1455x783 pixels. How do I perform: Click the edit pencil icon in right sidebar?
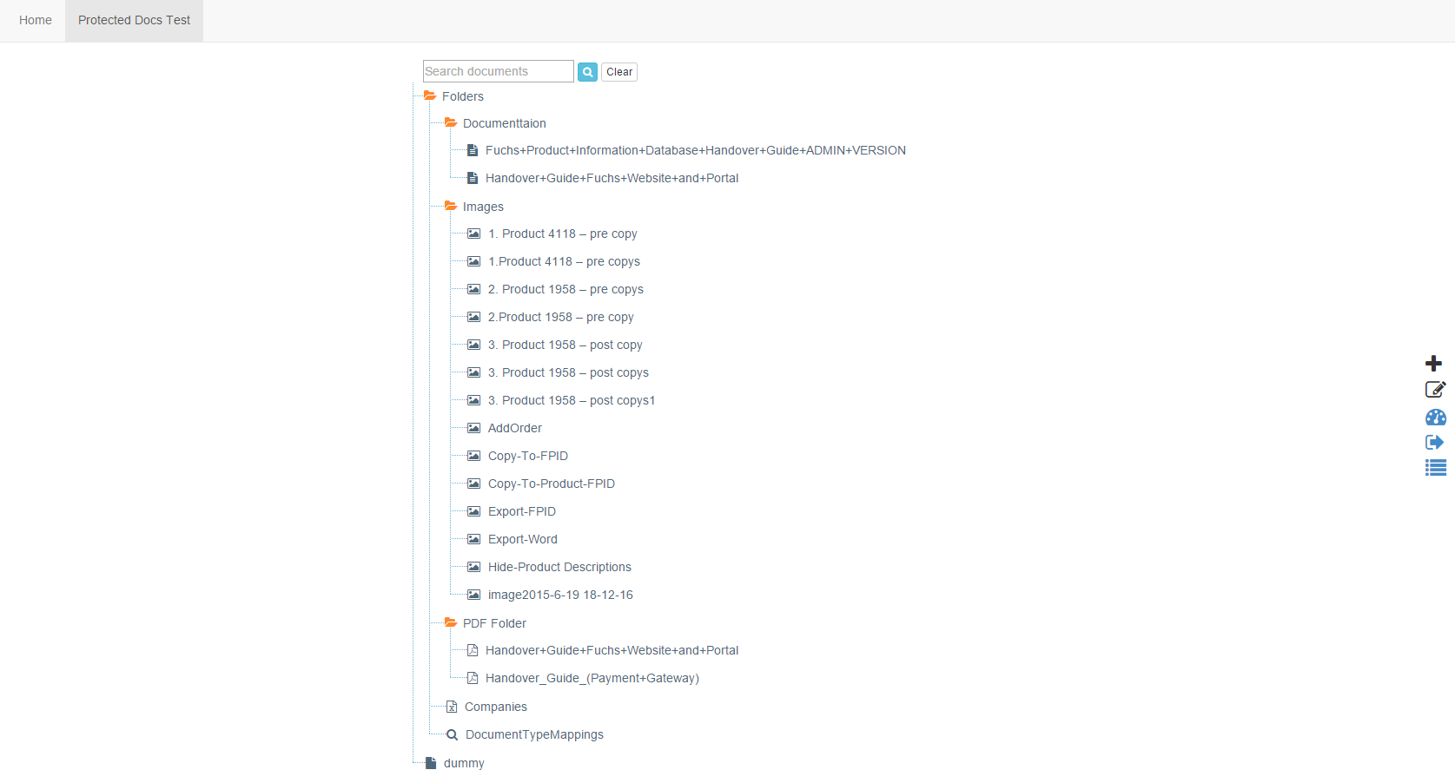(1435, 390)
